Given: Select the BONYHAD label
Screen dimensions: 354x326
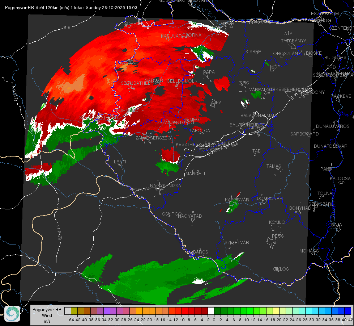Looking at the screenshot, I should click(300, 208).
